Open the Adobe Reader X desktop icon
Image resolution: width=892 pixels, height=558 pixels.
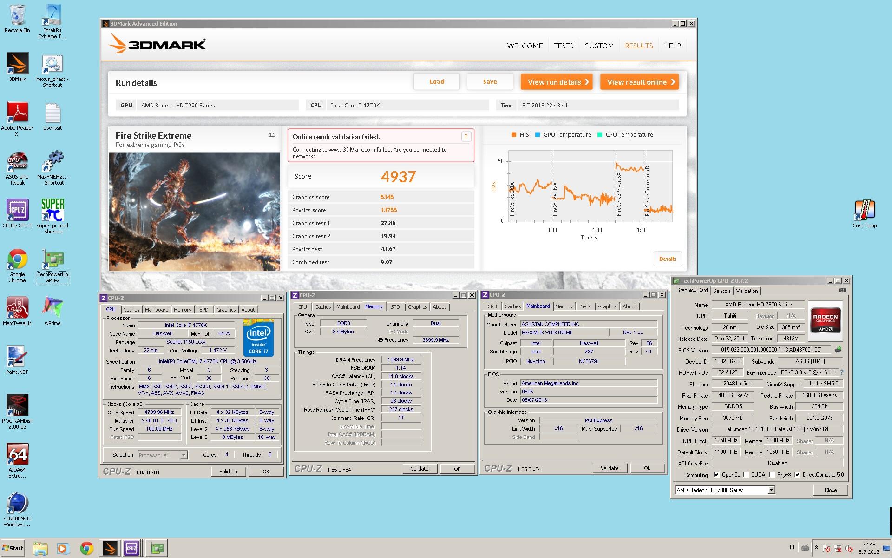[x=17, y=119]
